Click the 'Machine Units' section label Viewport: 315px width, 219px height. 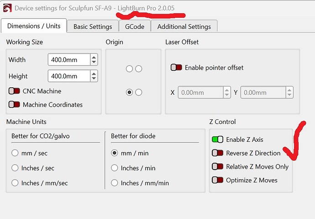click(x=26, y=122)
